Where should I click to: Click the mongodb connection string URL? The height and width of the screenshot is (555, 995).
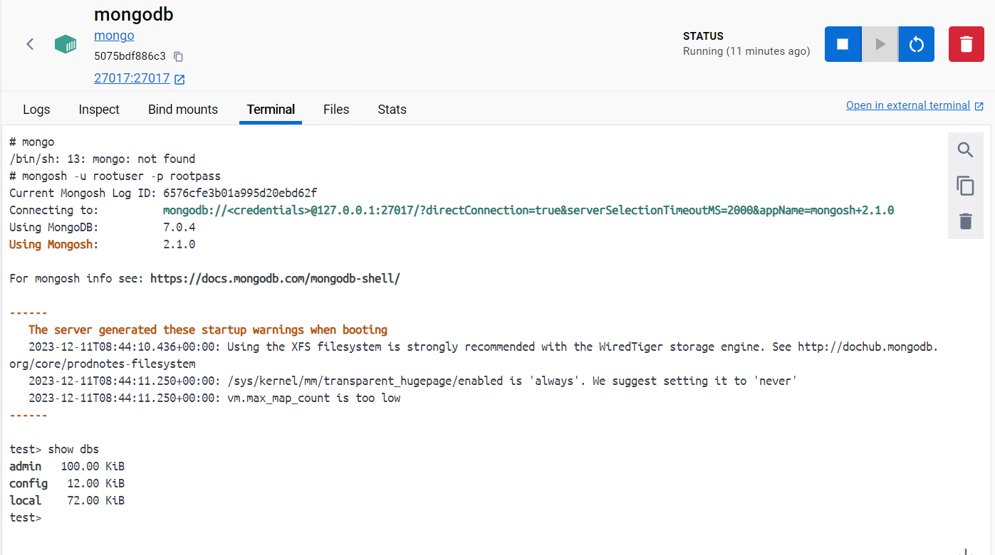pos(528,210)
